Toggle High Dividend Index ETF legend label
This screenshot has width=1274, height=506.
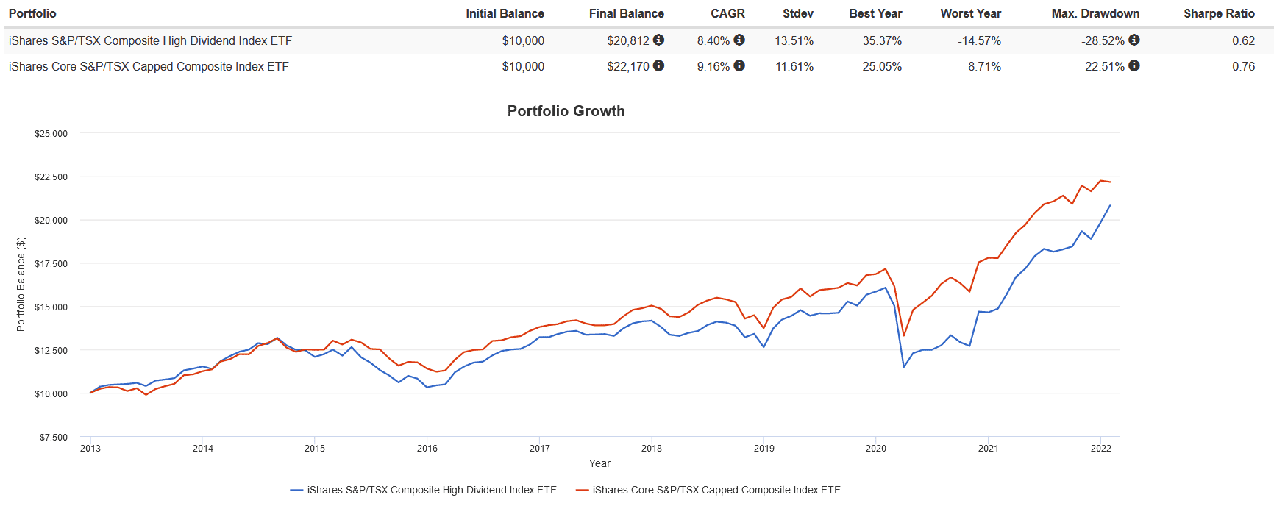(x=431, y=490)
